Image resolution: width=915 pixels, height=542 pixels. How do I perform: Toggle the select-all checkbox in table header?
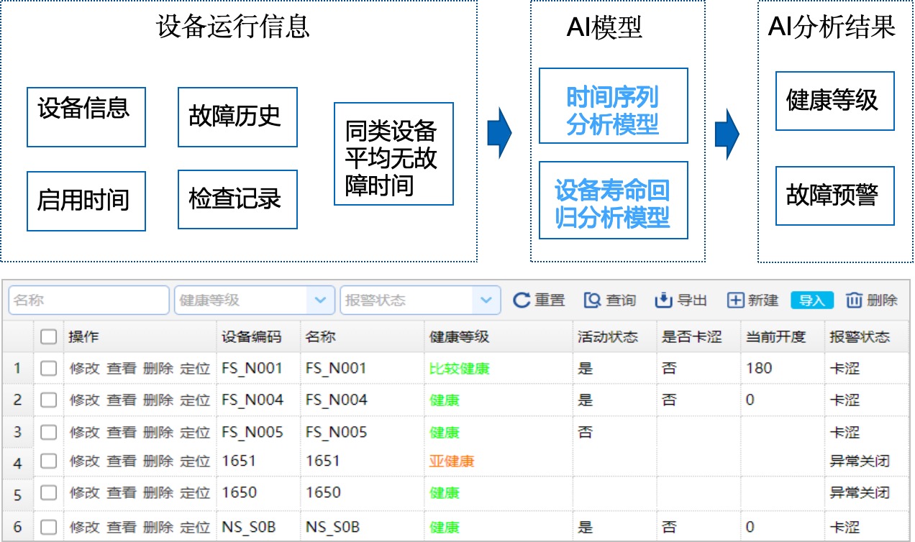pos(48,337)
